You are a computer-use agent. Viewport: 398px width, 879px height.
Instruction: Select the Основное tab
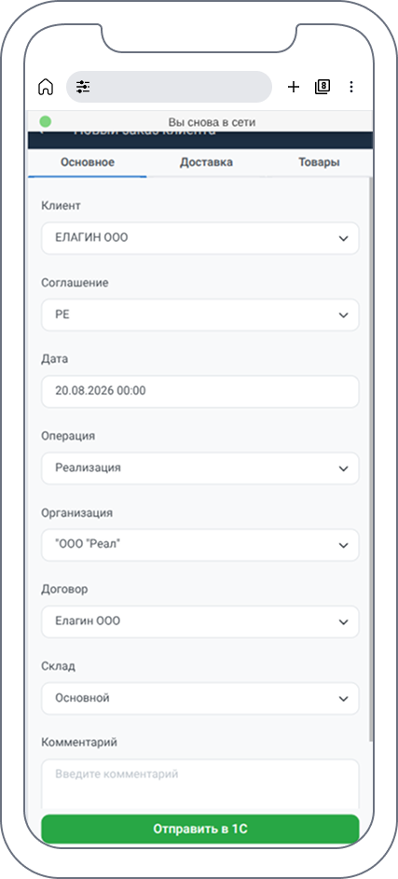(88, 162)
